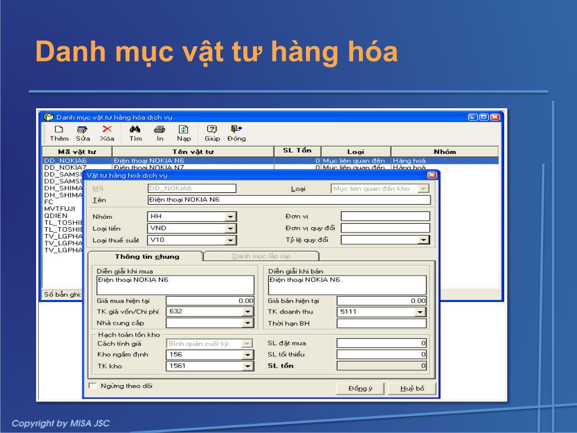Click the Diễn giải khi bán text area
This screenshot has width=577, height=433.
tap(347, 285)
